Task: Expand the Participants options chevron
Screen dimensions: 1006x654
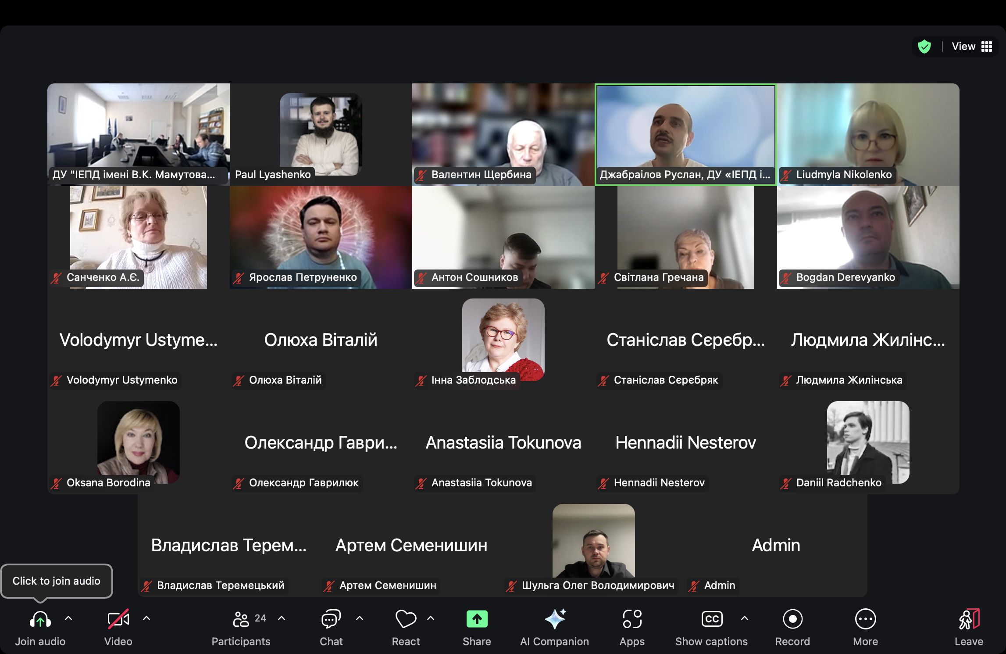Action: point(282,618)
